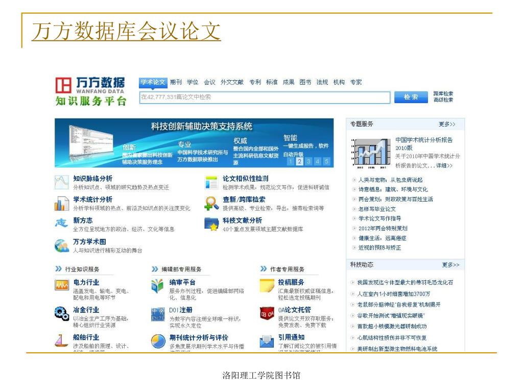Image resolution: width=523 pixels, height=392 pixels.
Task: Open topic 学术论文写作指导
Action: tap(379, 218)
